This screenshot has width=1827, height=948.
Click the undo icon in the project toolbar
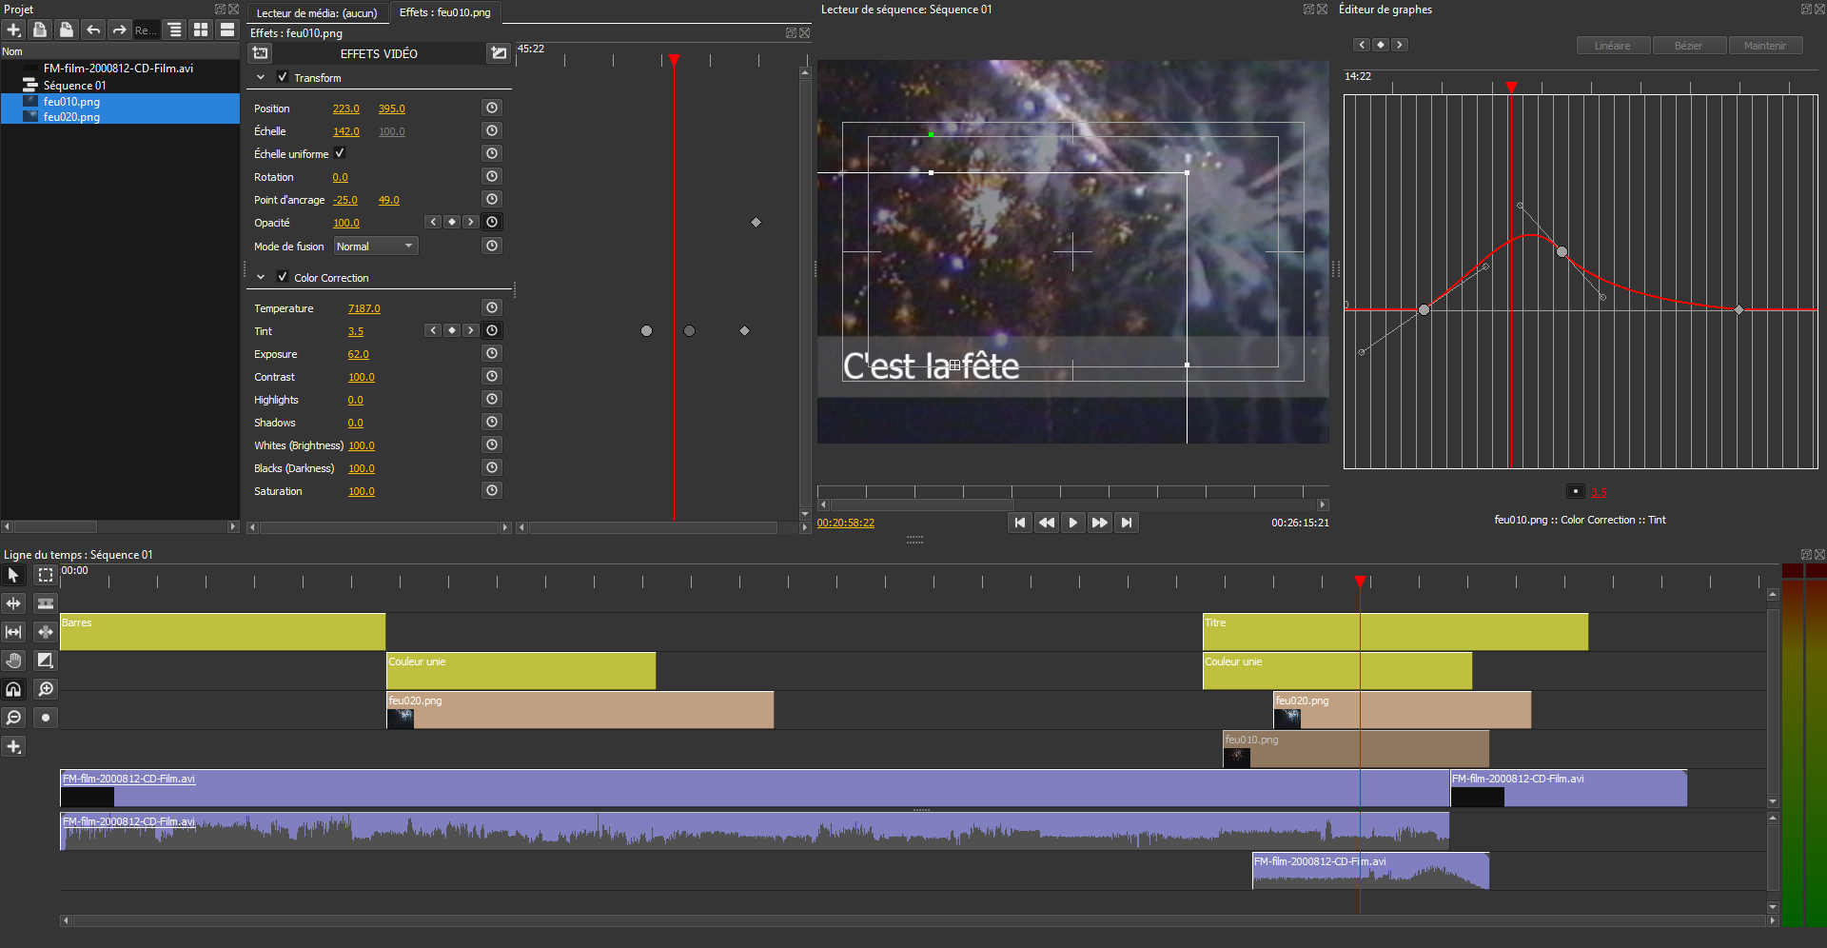[x=92, y=30]
